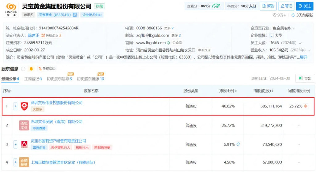Click the icon next to 25.72% indirect holding
Viewport: 316px width, 172px height.
(x=306, y=106)
